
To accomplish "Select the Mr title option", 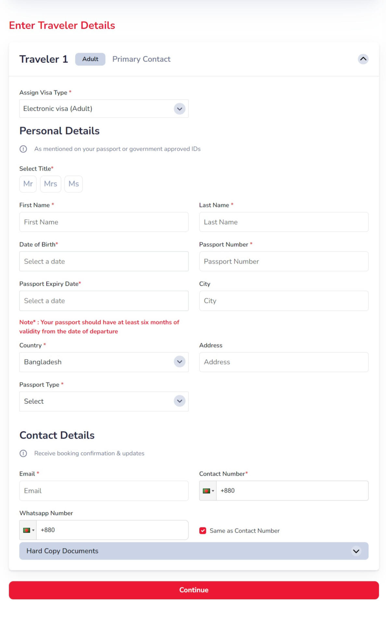I will tap(28, 184).
